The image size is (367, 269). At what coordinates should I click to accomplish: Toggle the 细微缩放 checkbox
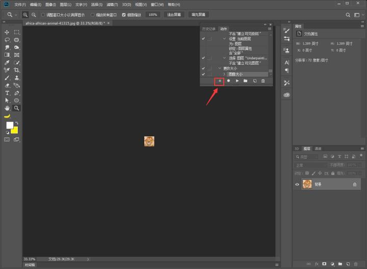[124, 15]
